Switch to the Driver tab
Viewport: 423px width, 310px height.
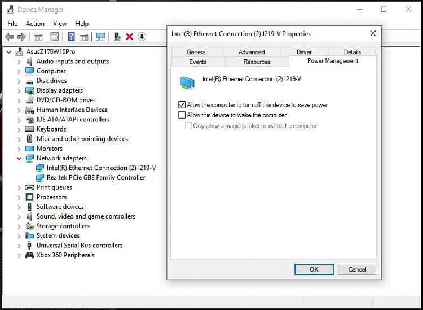(304, 52)
